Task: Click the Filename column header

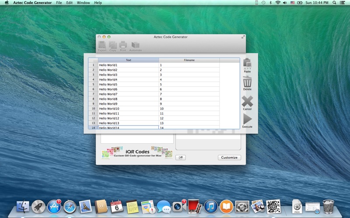Action: 189,60
